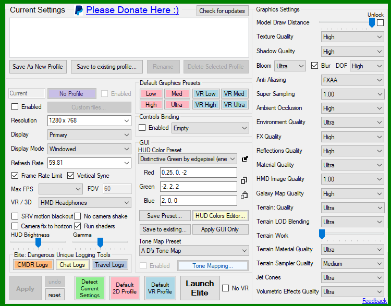391x306 pixels.
Task: Click the HUD Brightness slider handle
Action: coord(38,242)
